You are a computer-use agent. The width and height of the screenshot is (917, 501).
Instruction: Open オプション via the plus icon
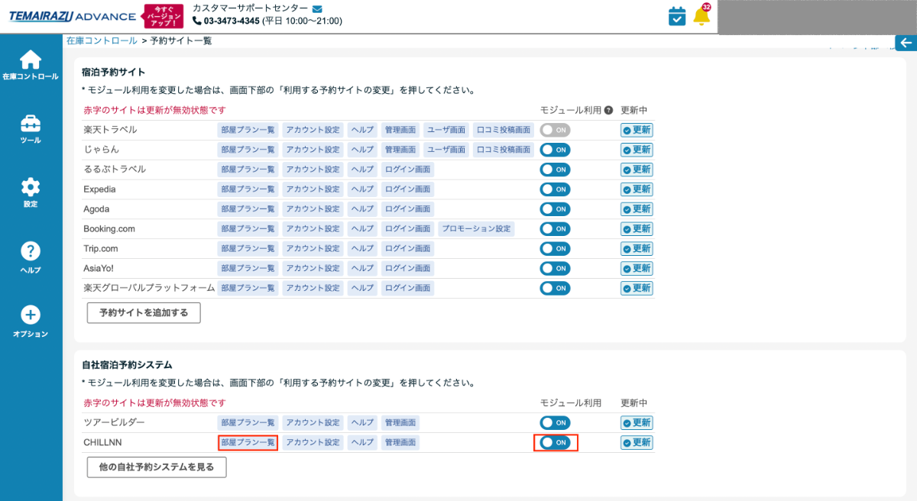31,315
